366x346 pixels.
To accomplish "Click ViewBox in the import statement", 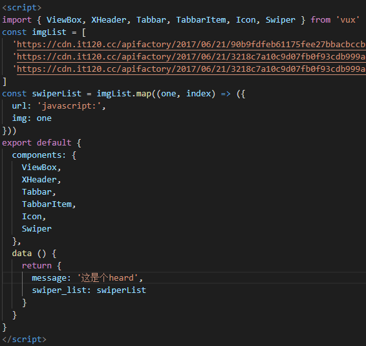I will click(64, 20).
